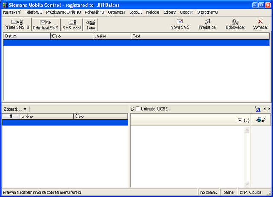Open the SMS mobil tab
Viewport: 273px width, 197px height.
click(x=72, y=25)
